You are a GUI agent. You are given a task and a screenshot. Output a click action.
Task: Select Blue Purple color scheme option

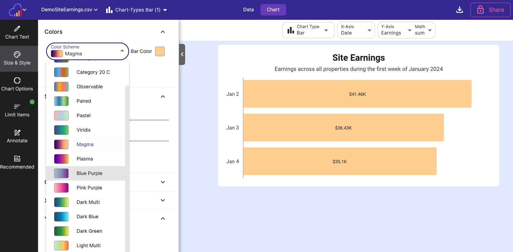click(85, 173)
